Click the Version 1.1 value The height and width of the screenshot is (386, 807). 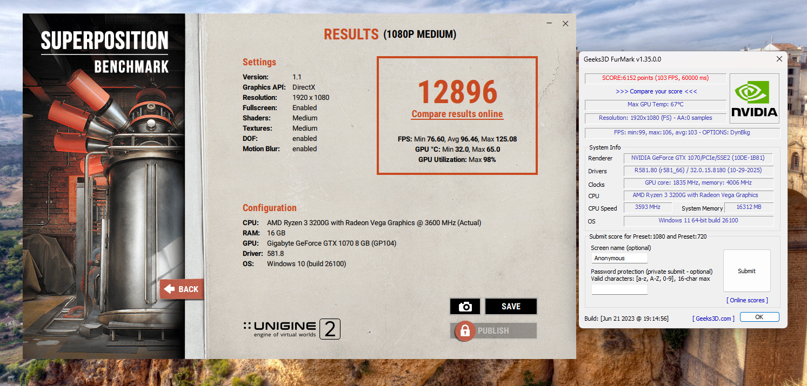pos(297,77)
